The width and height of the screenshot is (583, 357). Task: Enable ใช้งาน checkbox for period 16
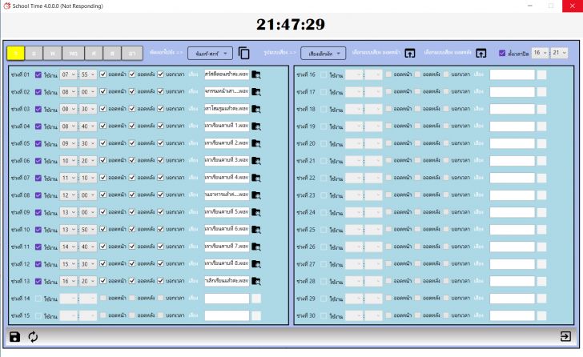tap(324, 74)
